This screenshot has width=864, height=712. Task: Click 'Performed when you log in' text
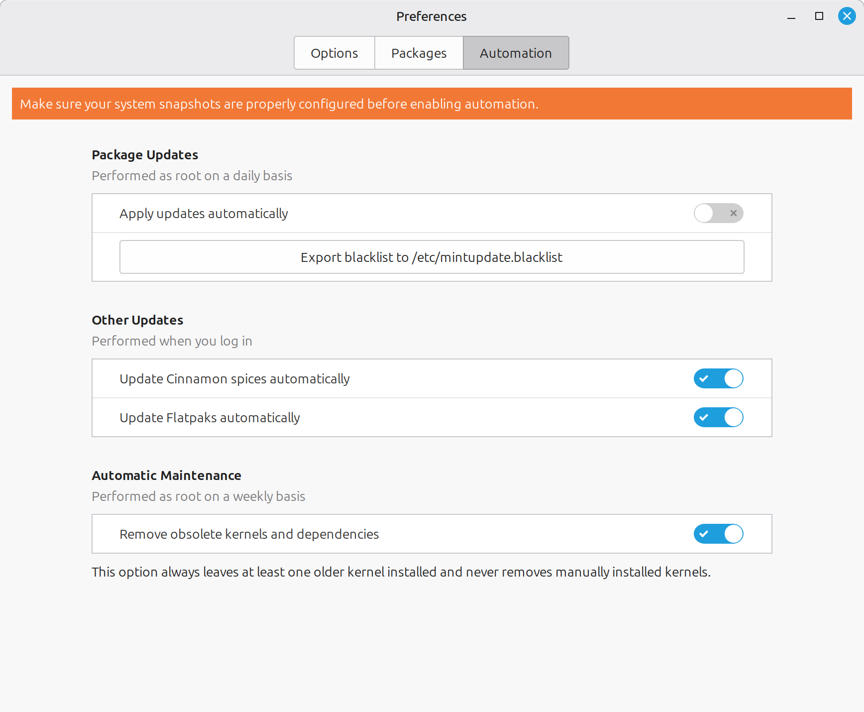coord(172,341)
